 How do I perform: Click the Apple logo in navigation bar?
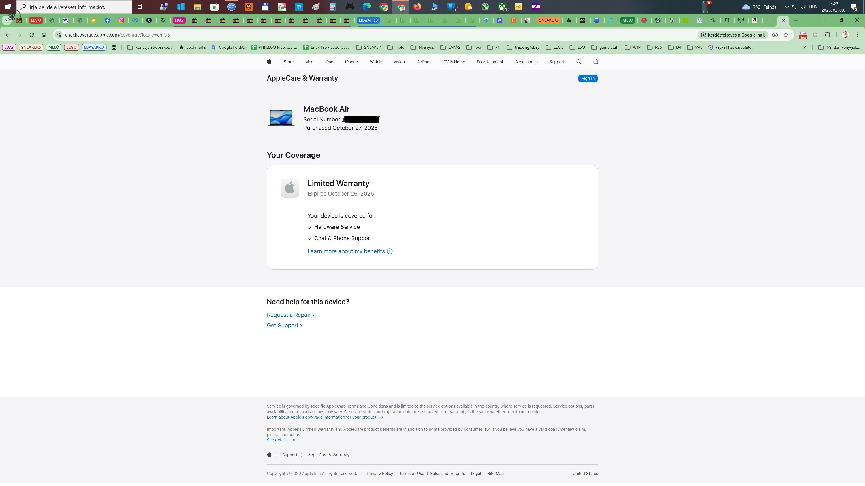[269, 61]
